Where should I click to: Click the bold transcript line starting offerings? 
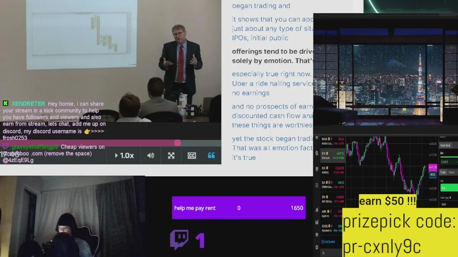tap(273, 51)
